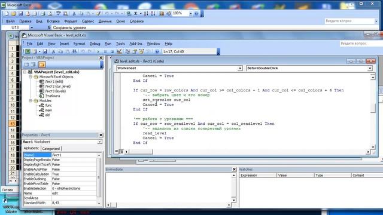Select ЭтаКнига in project tree
The height and width of the screenshot is (215, 383).
[x=50, y=96]
